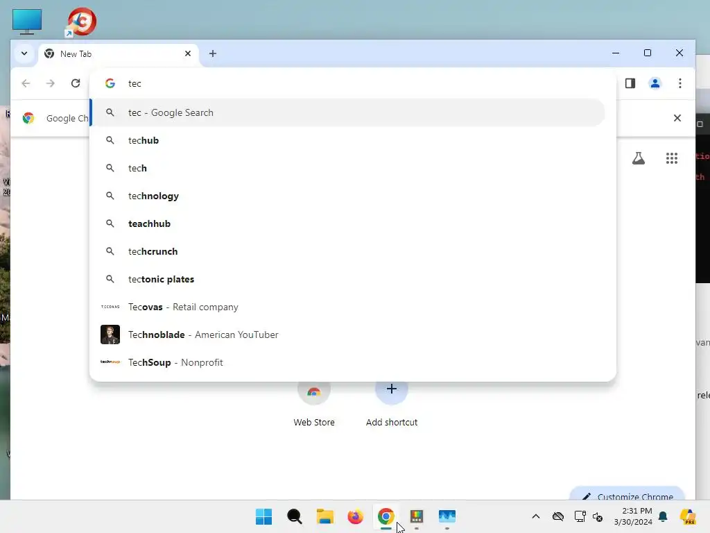Open the red C desktop shortcut
The height and width of the screenshot is (533, 710).
(x=82, y=22)
